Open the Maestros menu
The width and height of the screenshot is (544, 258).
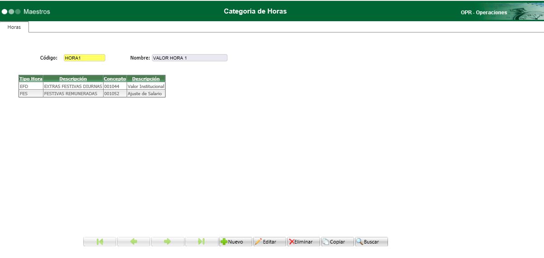[x=37, y=11]
